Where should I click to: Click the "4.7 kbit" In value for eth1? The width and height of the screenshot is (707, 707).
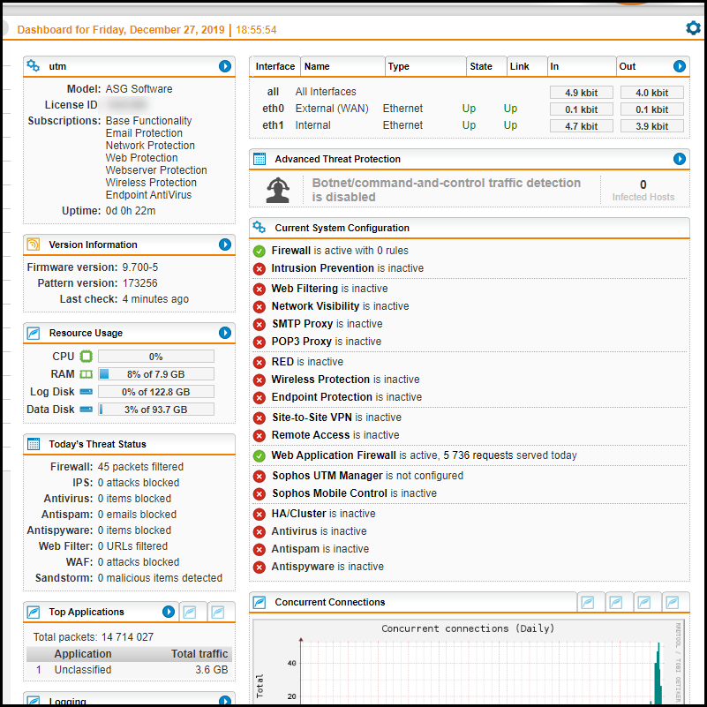point(581,126)
